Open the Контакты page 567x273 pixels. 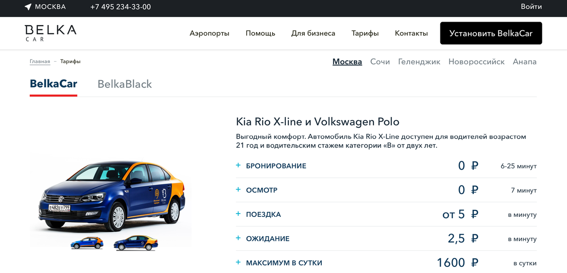point(411,33)
